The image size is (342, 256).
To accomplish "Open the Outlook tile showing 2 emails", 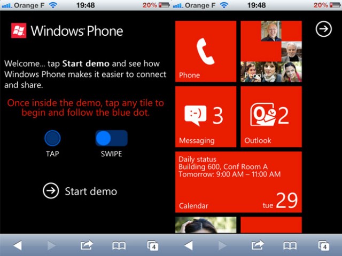I will [271, 117].
